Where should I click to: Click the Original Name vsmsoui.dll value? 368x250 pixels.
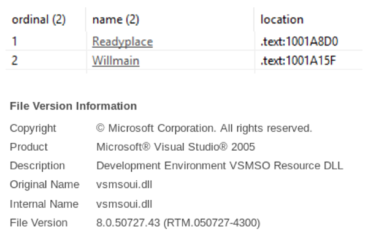(x=124, y=184)
